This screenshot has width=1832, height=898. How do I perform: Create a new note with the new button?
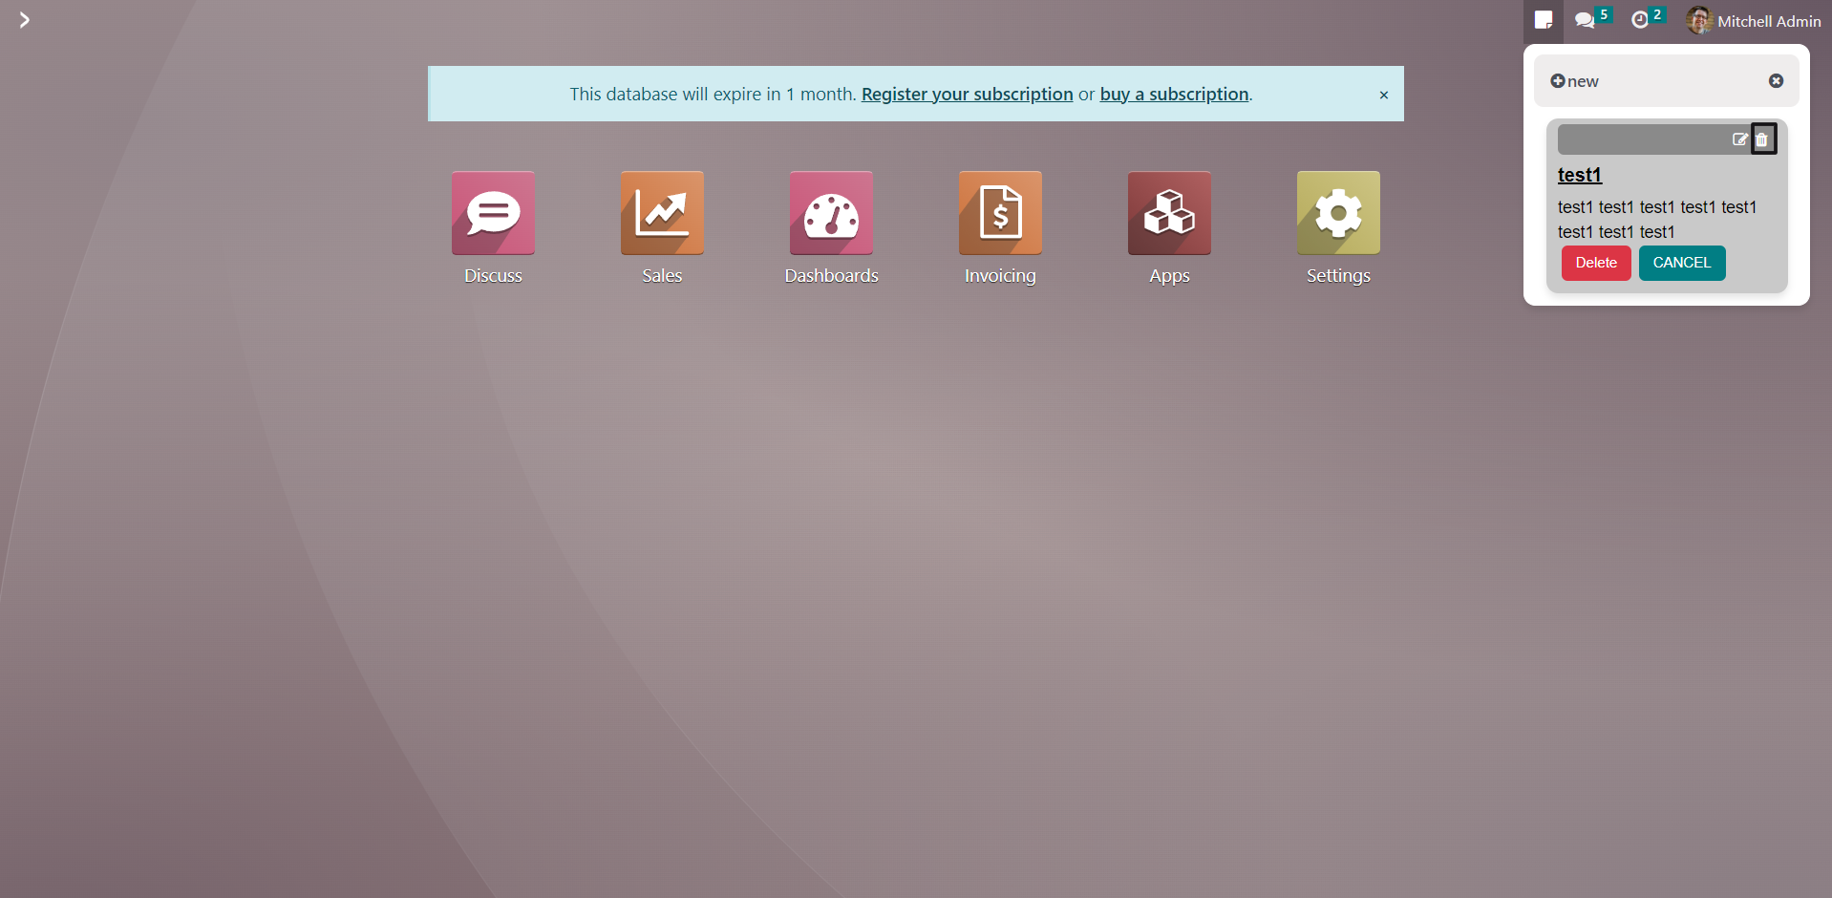[1574, 81]
